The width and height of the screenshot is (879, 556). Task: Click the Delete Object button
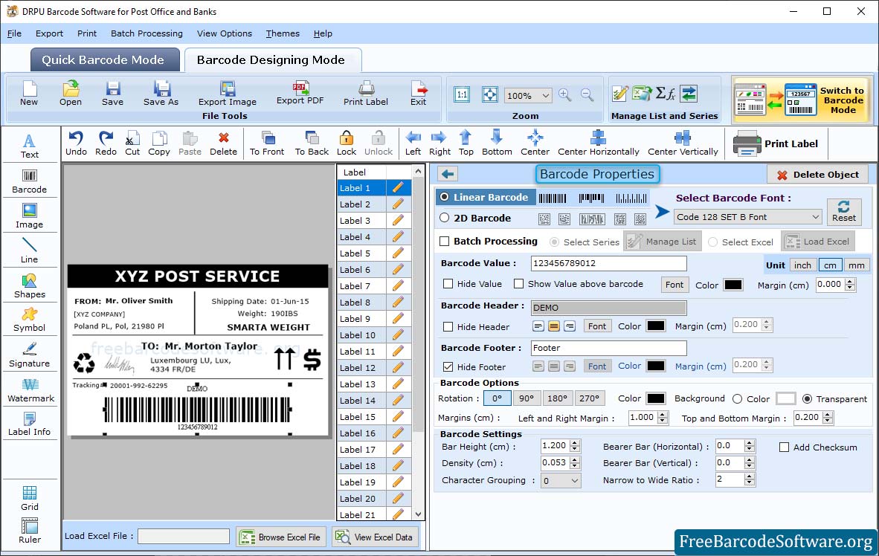(x=818, y=175)
